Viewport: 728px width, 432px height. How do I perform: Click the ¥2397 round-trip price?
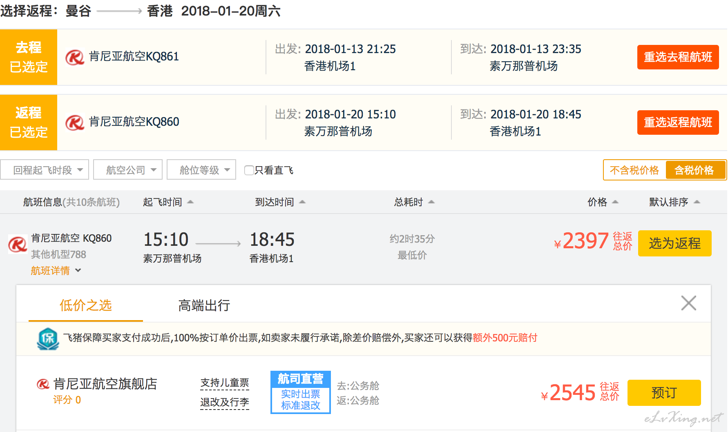tap(581, 241)
